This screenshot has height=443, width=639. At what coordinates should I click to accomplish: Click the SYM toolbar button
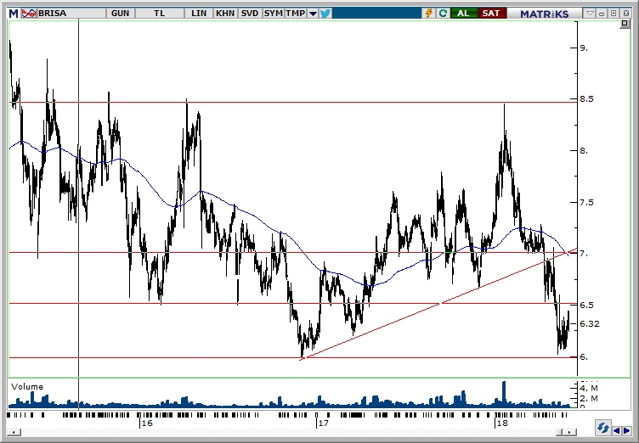click(x=273, y=14)
